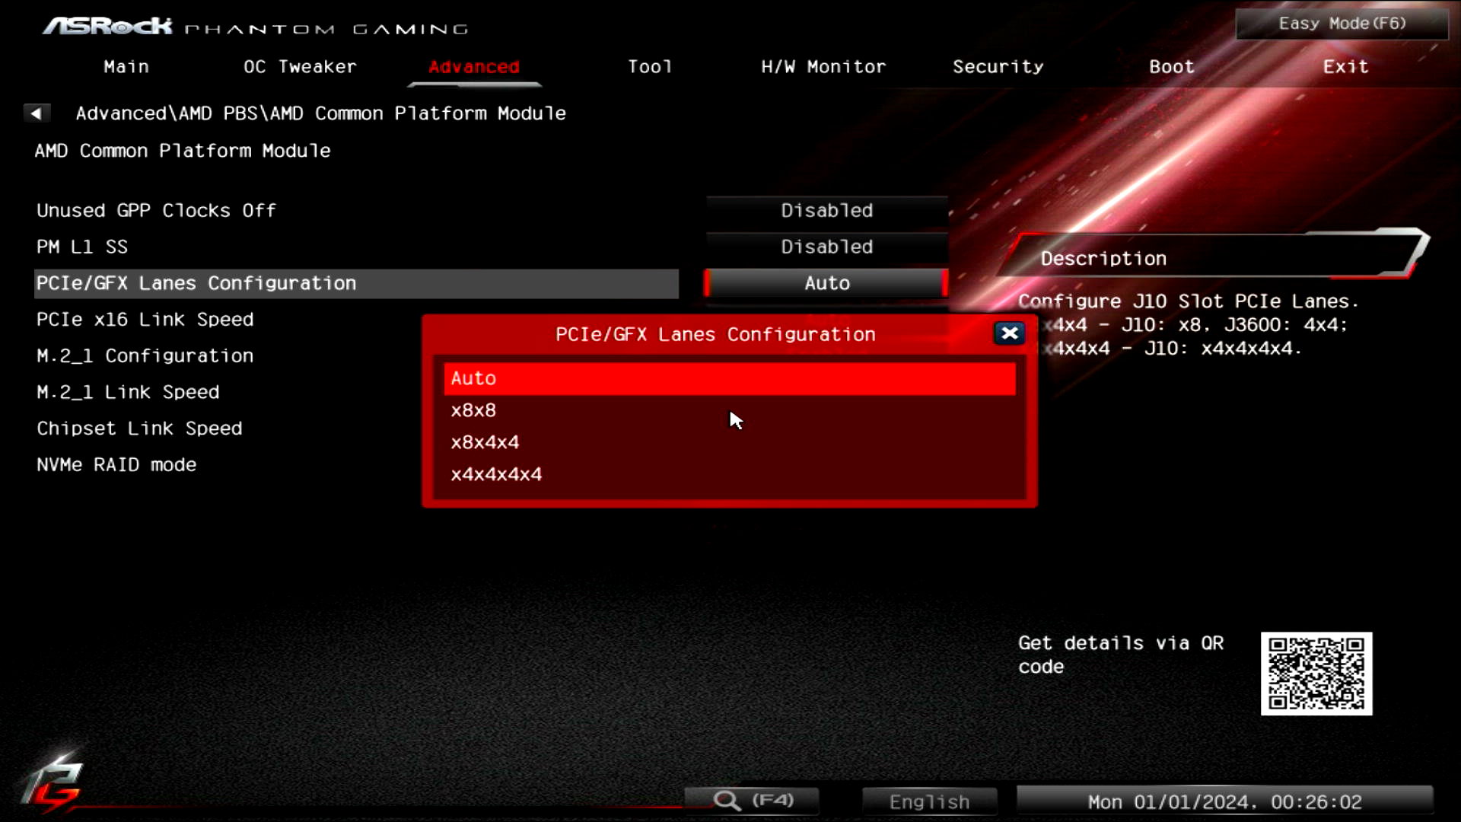Click the QR code image
The width and height of the screenshot is (1461, 822).
[1316, 674]
